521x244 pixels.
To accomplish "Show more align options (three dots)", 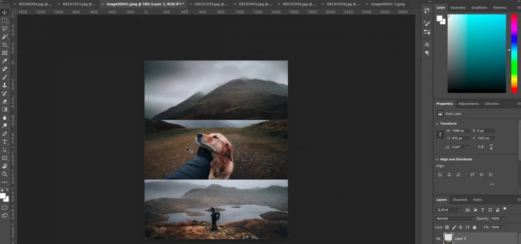I will click(492, 184).
